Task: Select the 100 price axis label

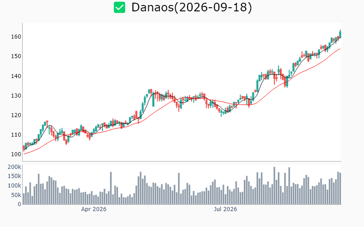Action: pos(16,154)
